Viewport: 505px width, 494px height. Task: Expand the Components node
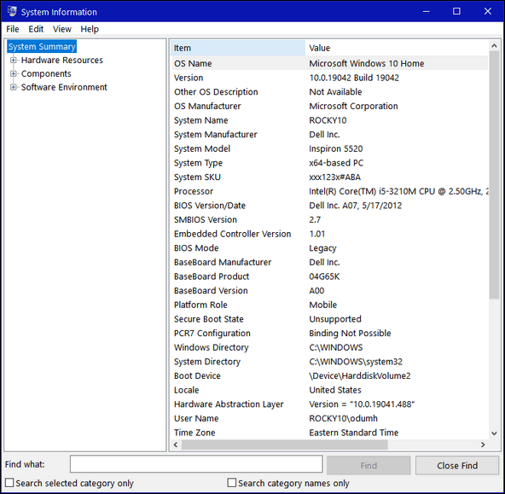[x=13, y=73]
